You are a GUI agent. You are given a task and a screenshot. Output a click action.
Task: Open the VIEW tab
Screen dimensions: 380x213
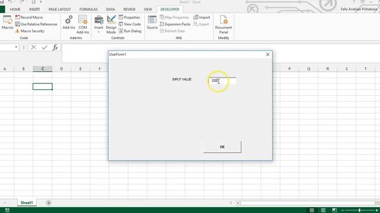pos(148,9)
